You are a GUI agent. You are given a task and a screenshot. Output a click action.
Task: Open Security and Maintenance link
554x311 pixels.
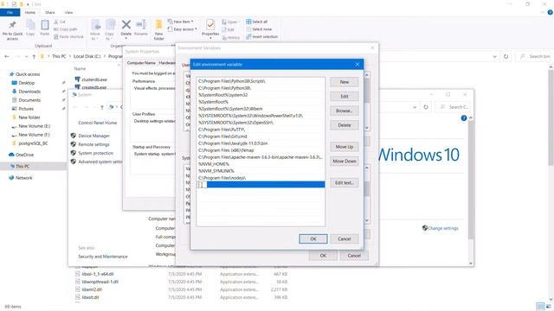(x=103, y=257)
